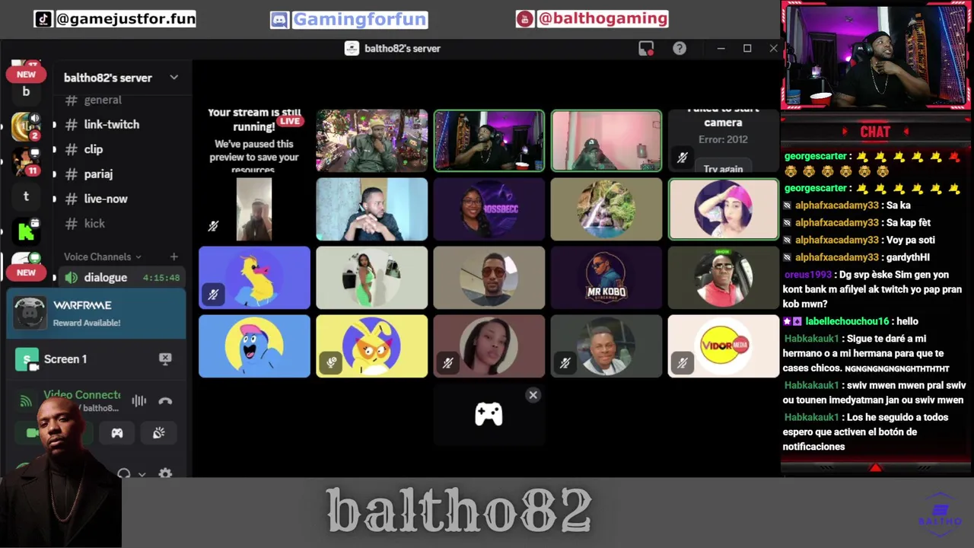
Task: Open the green 'K' server icon
Action: pos(26,231)
